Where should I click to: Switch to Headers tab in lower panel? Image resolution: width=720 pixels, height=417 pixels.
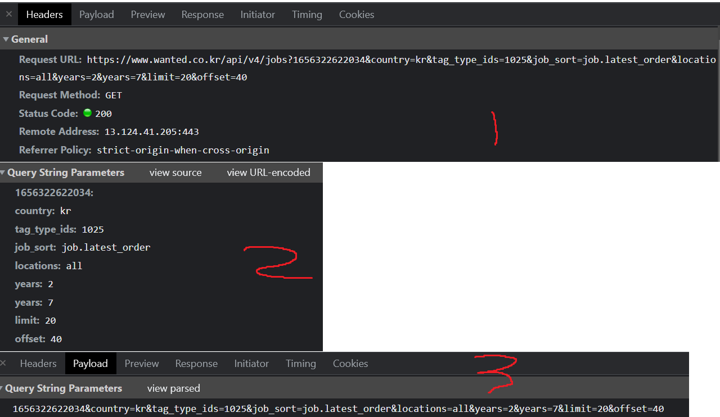38,364
